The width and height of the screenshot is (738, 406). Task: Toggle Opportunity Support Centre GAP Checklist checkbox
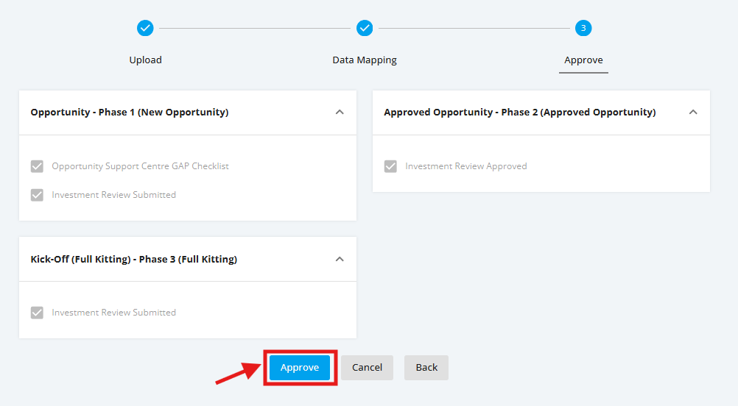coord(37,166)
